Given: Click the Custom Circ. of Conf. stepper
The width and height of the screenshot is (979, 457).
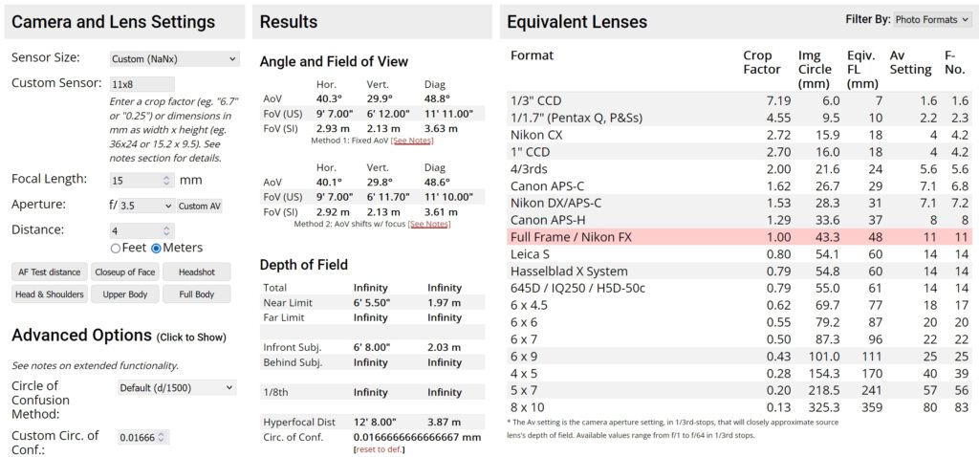Looking at the screenshot, I should coord(163,438).
